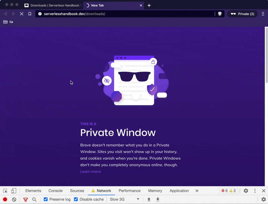Viewport: 268px width, 204px height.
Task: Go forward to the next page
Action: (x=13, y=14)
